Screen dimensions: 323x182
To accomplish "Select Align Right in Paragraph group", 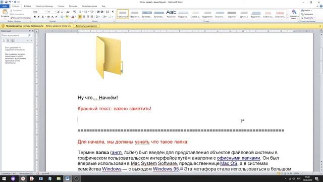I will 88,17.
